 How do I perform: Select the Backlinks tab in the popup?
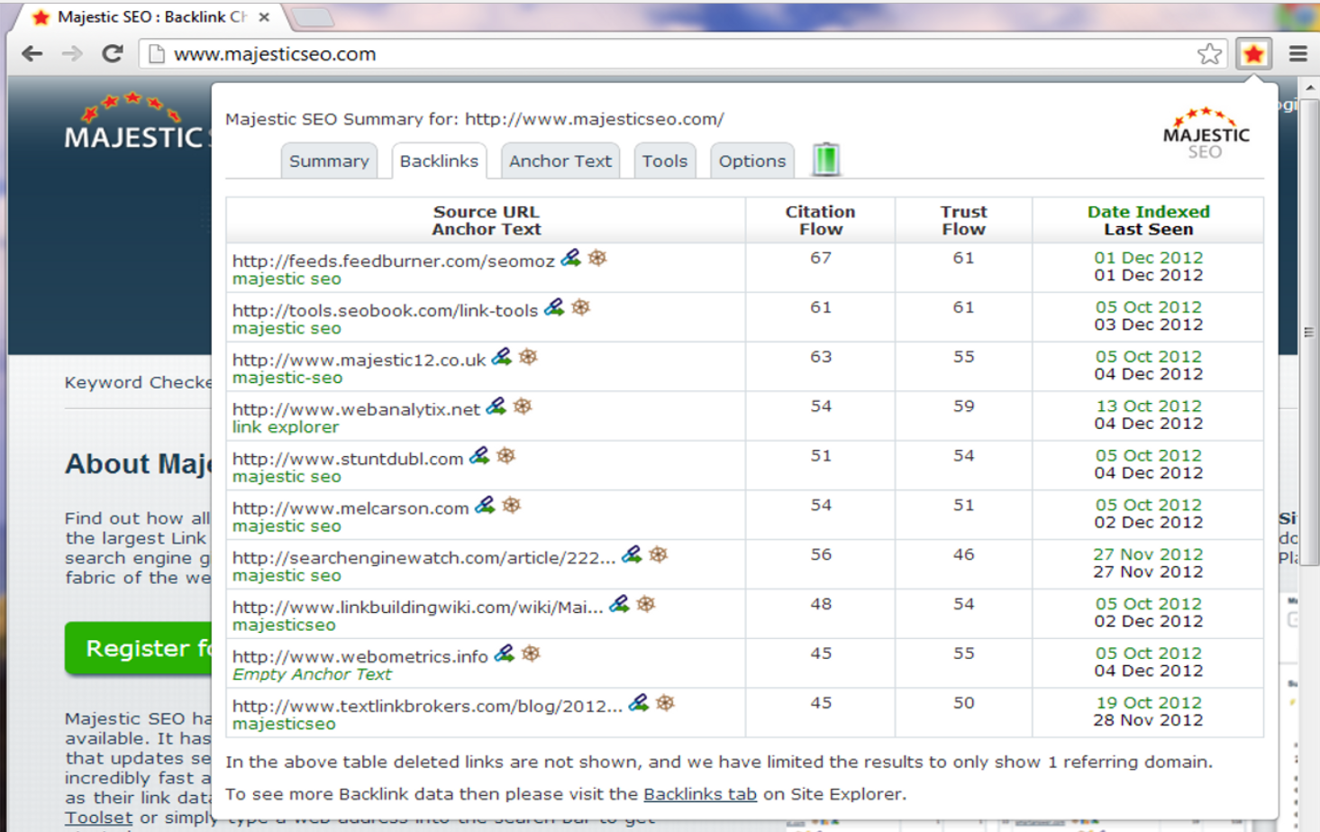pos(439,161)
